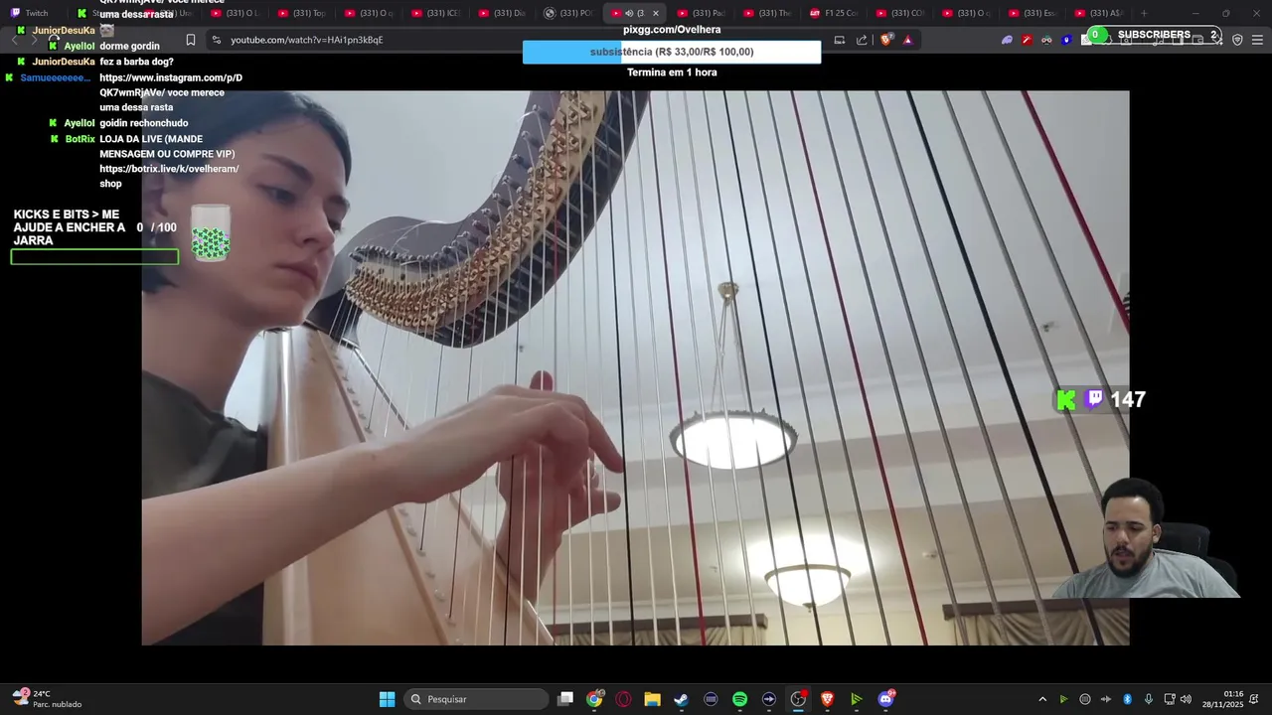The image size is (1272, 715).
Task: Open File Explorer from the taskbar
Action: click(652, 699)
